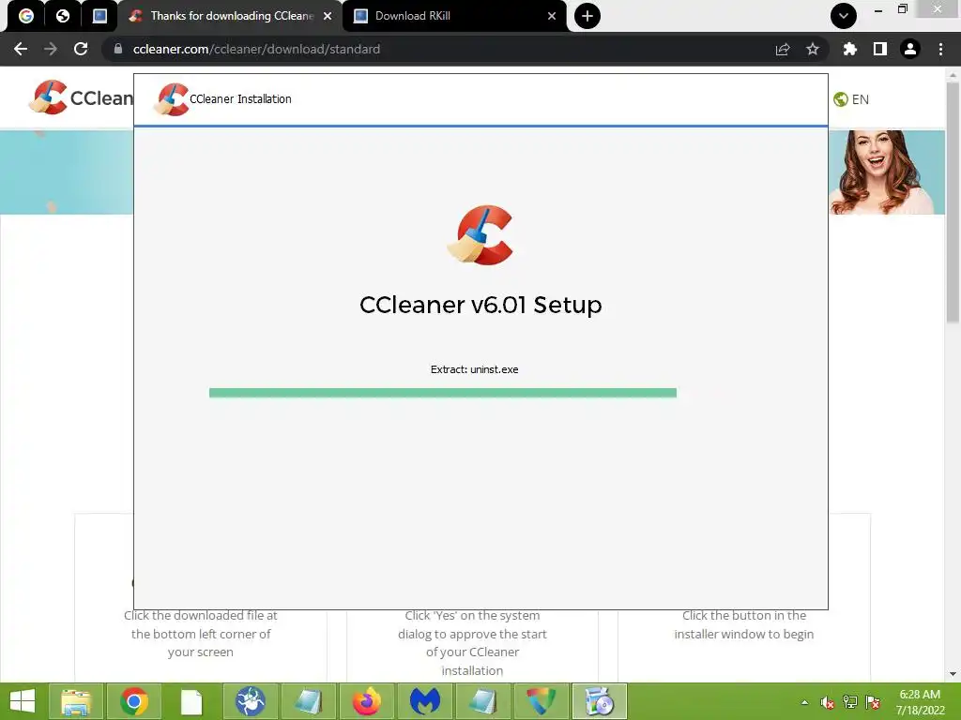Open Google Chrome from the taskbar
The width and height of the screenshot is (961, 720).
click(134, 701)
